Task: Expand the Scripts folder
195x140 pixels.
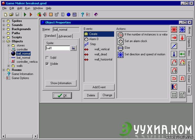Action: coord(4,37)
